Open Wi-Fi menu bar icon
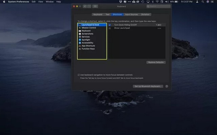The width and height of the screenshot is (217, 135). point(157,2)
